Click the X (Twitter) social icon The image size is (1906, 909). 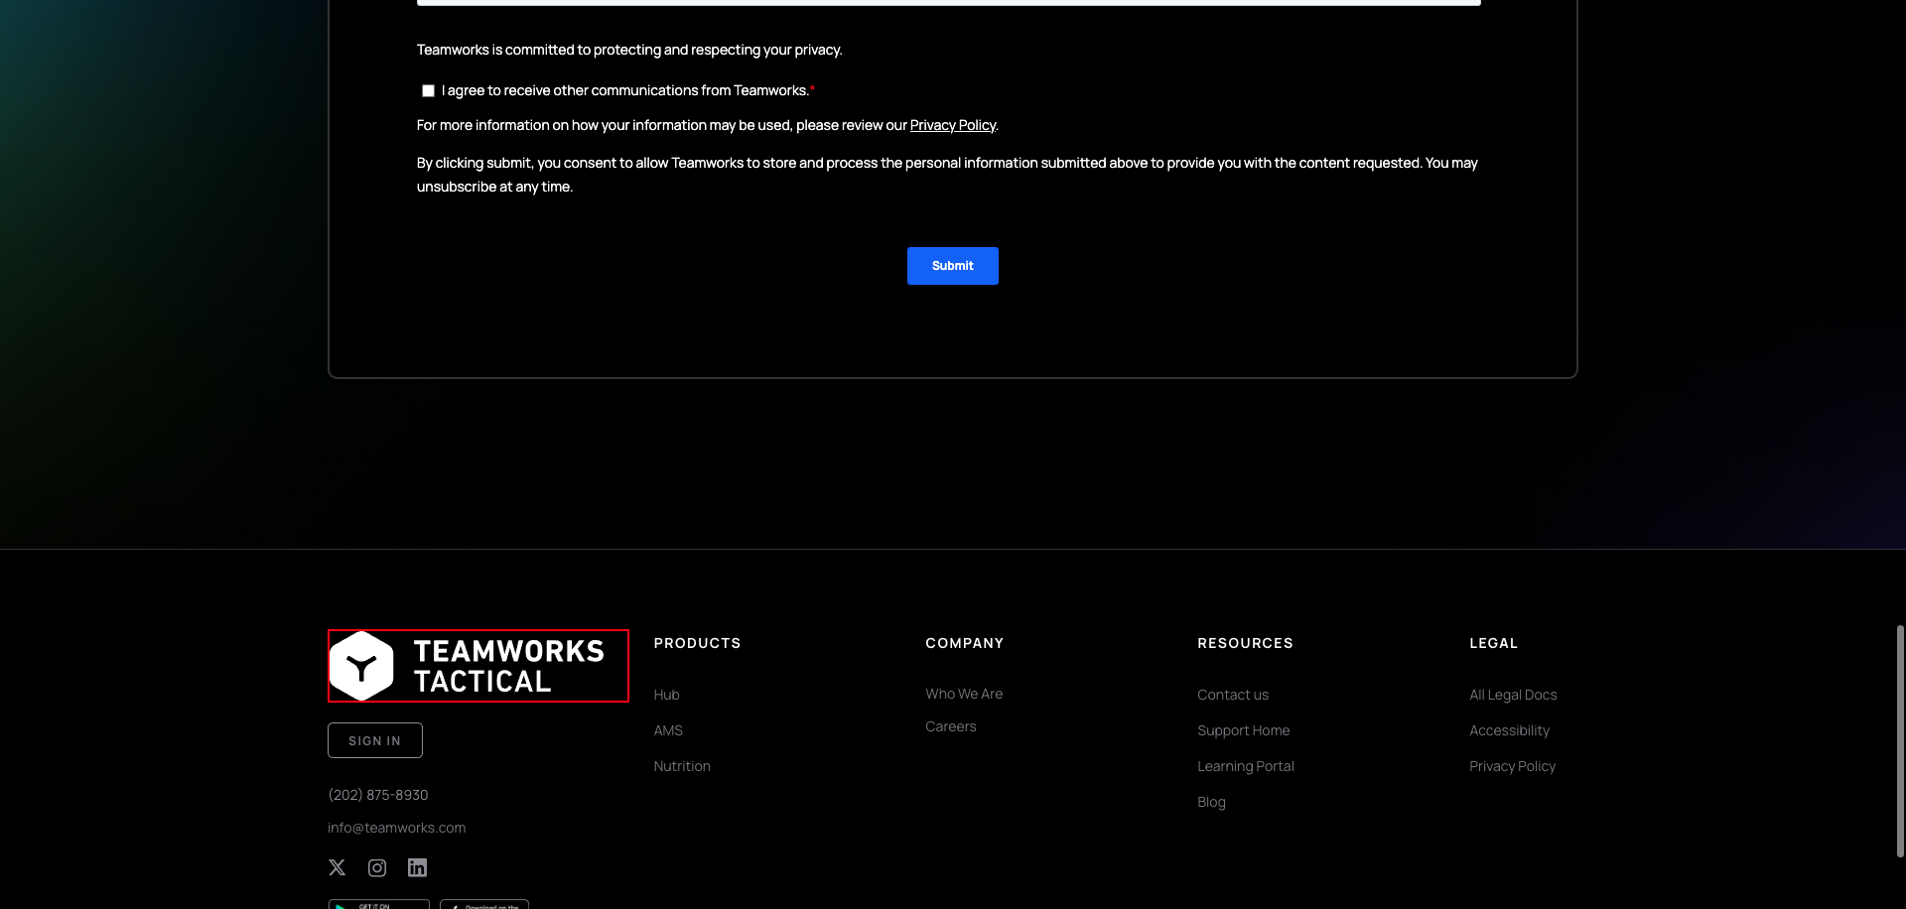(337, 867)
